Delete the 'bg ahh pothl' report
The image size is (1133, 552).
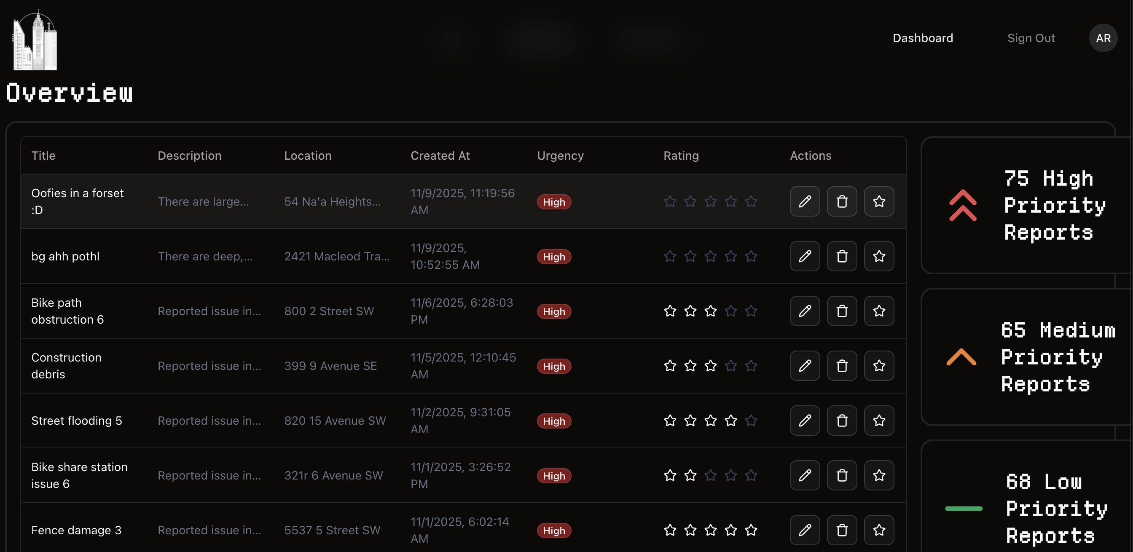coord(841,257)
